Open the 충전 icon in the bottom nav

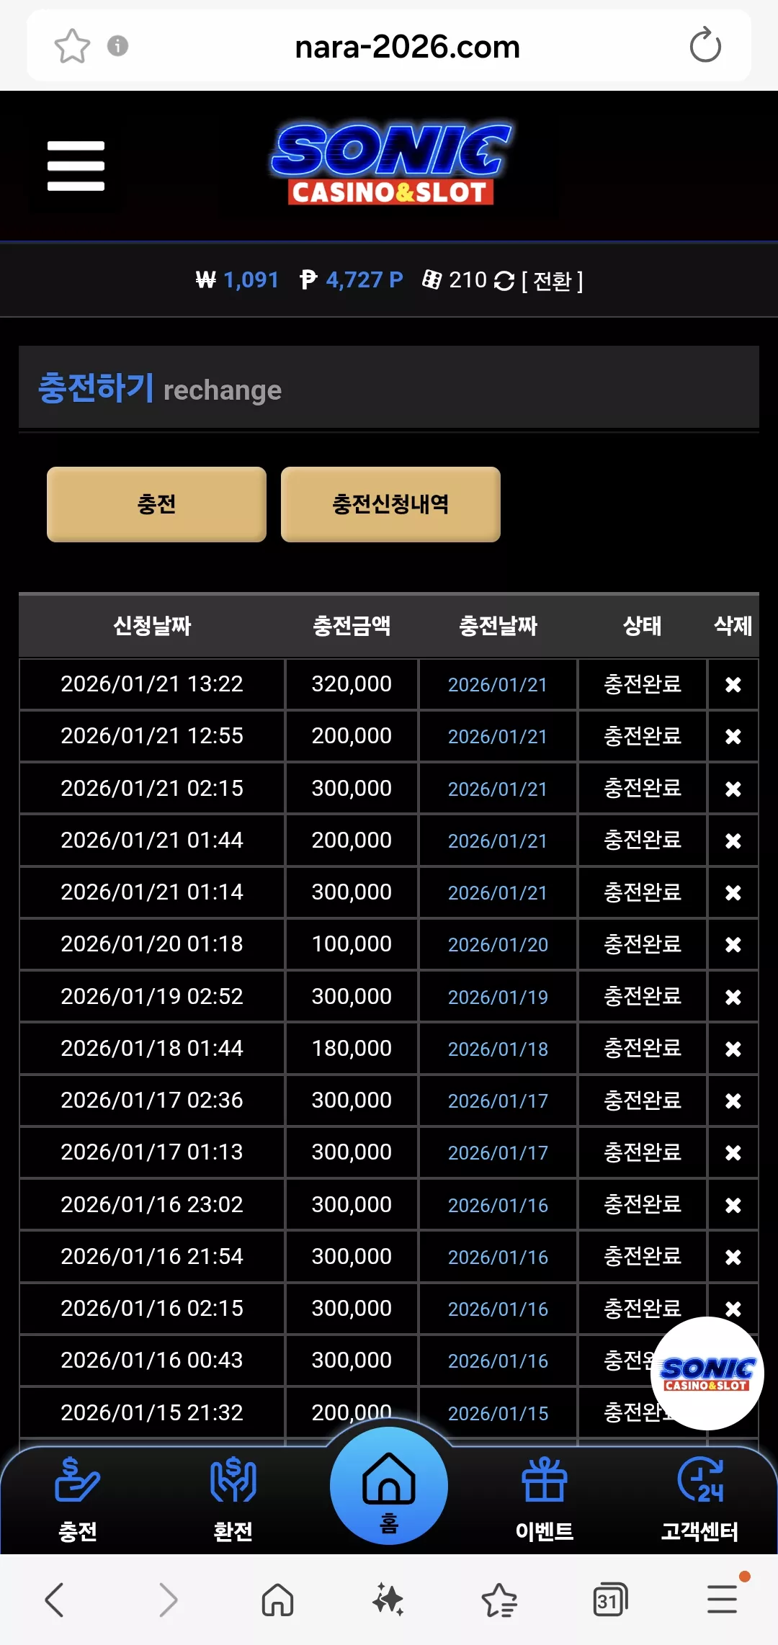click(x=78, y=1498)
